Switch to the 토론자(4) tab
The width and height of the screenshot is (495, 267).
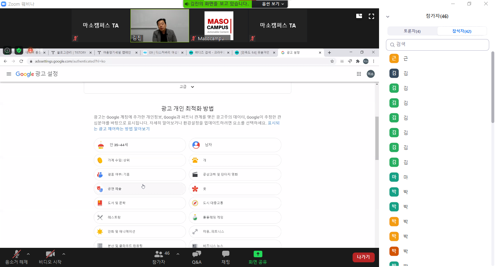(412, 31)
